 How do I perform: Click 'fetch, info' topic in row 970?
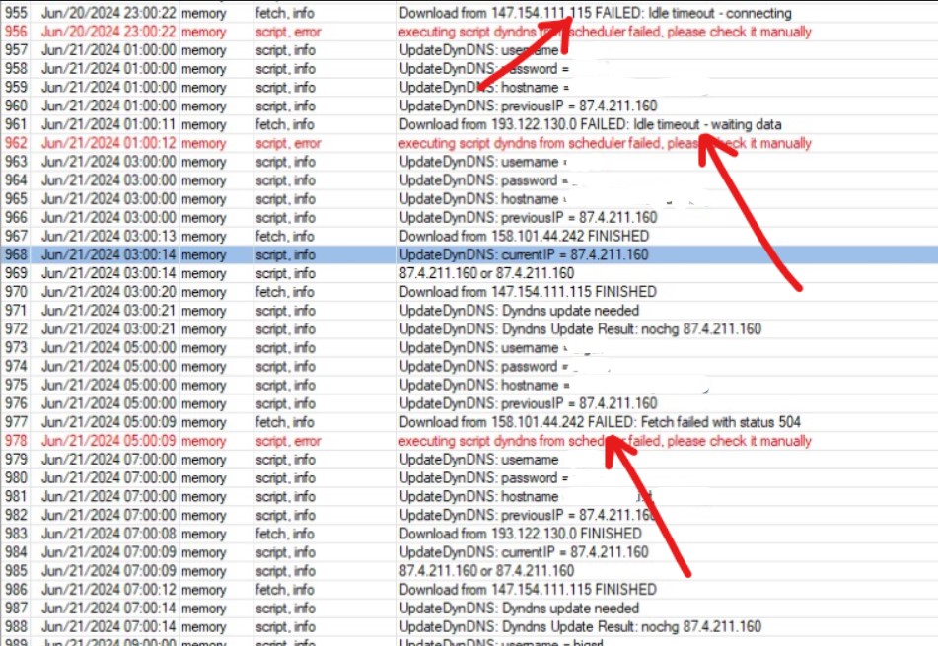tap(285, 291)
